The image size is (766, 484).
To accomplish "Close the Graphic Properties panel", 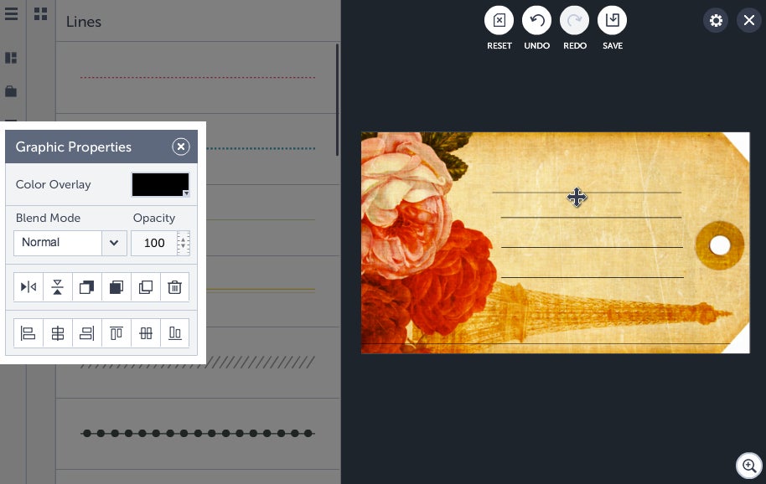I will 181,147.
